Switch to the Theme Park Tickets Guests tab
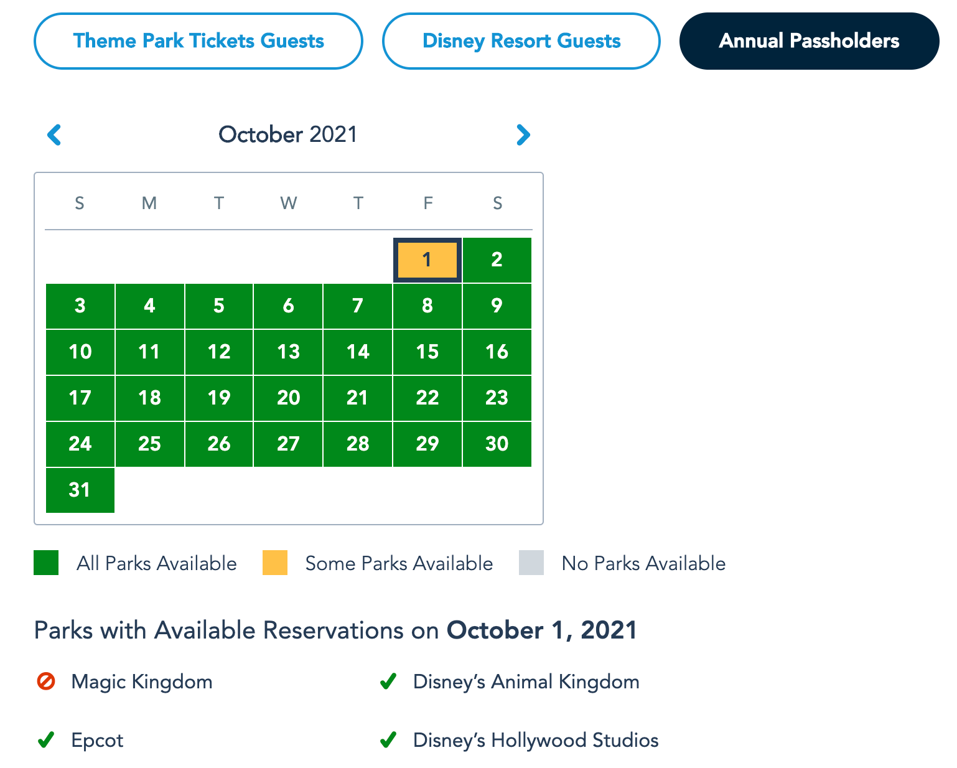The height and width of the screenshot is (768, 957). [198, 41]
